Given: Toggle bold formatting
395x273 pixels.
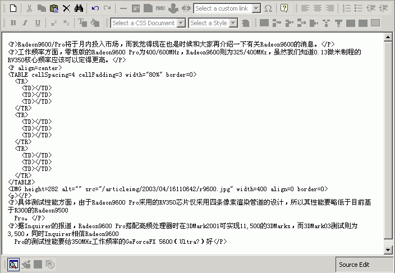Looking at the screenshot, I should pyautogui.click(x=13, y=23).
